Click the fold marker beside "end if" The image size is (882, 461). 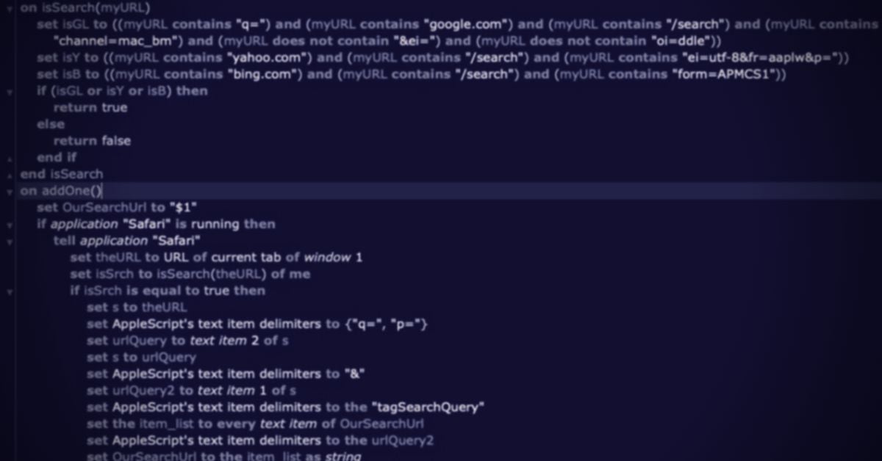pos(10,158)
